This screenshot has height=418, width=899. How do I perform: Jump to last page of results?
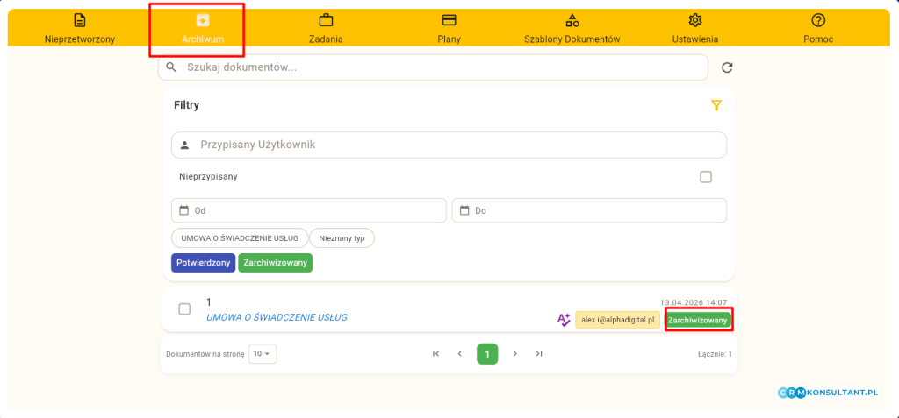(539, 353)
